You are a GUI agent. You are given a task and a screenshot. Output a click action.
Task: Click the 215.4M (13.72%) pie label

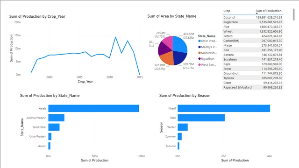point(161,35)
